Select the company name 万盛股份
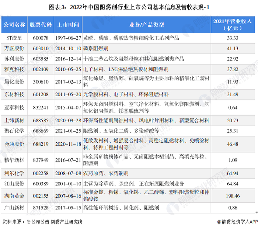Viewport: 258px width, 229px height. tap(14, 48)
